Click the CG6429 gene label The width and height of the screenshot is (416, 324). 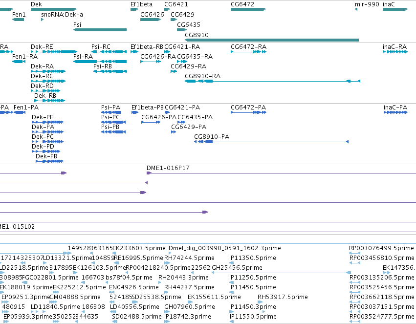182,15
